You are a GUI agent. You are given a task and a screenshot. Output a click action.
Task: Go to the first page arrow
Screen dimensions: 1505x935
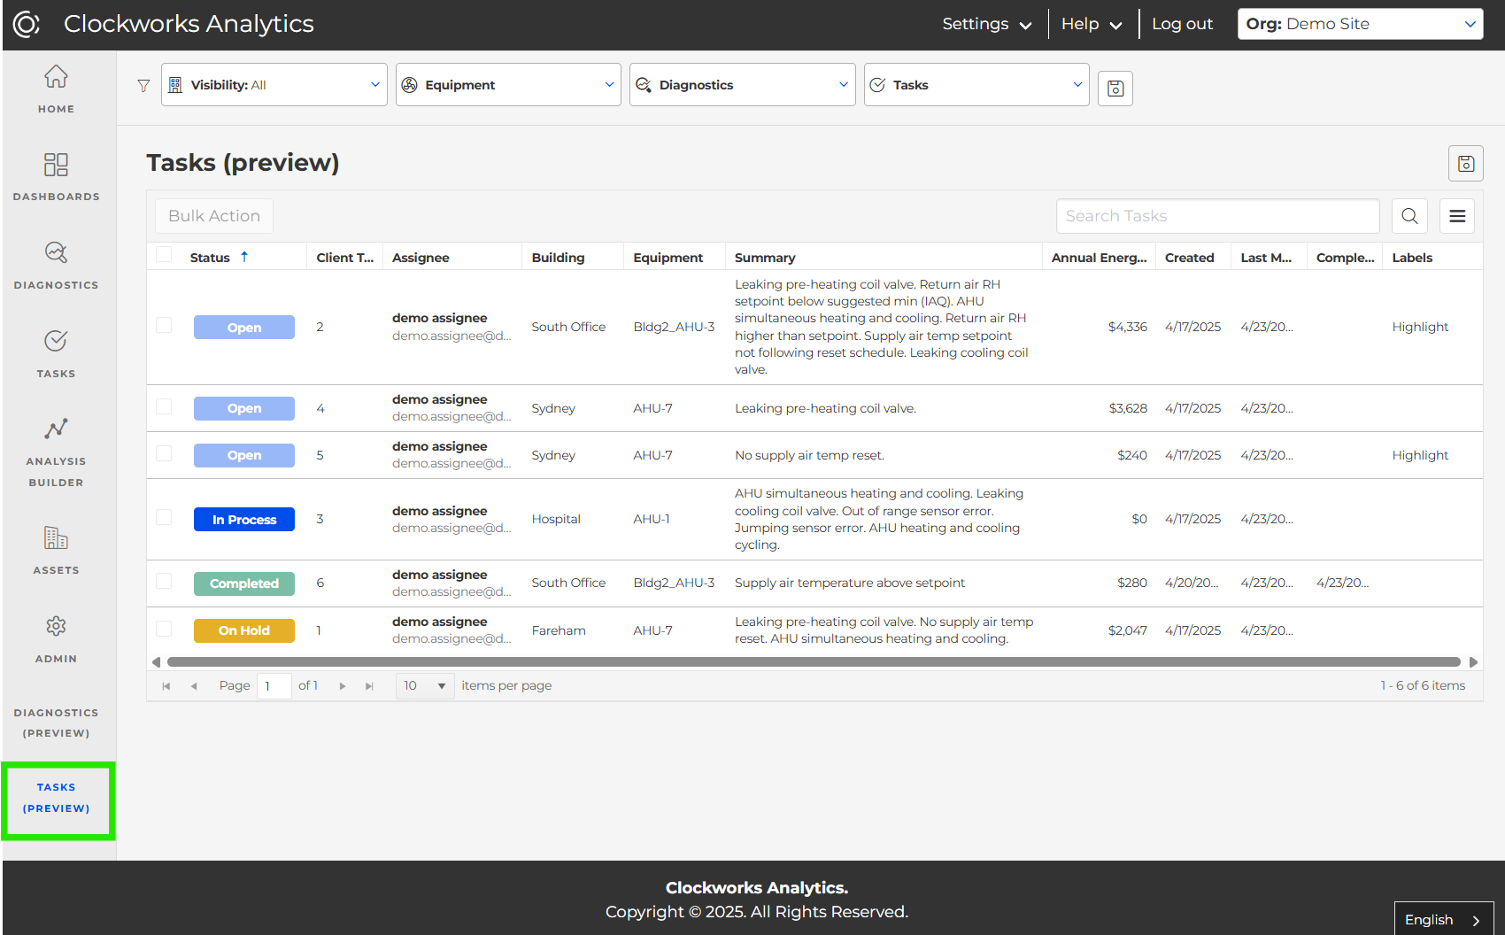pyautogui.click(x=166, y=686)
